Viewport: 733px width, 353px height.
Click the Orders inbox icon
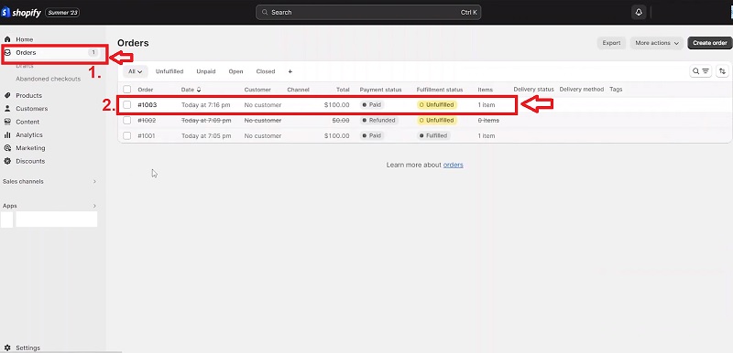tap(7, 53)
